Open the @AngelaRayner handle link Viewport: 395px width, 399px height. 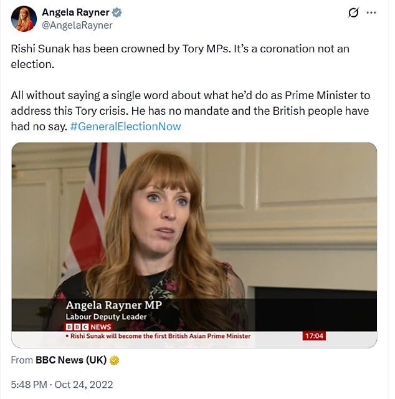click(77, 25)
